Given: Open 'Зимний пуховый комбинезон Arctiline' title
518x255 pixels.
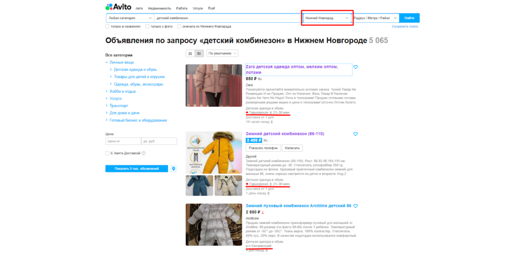Looking at the screenshot, I should pyautogui.click(x=298, y=206).
